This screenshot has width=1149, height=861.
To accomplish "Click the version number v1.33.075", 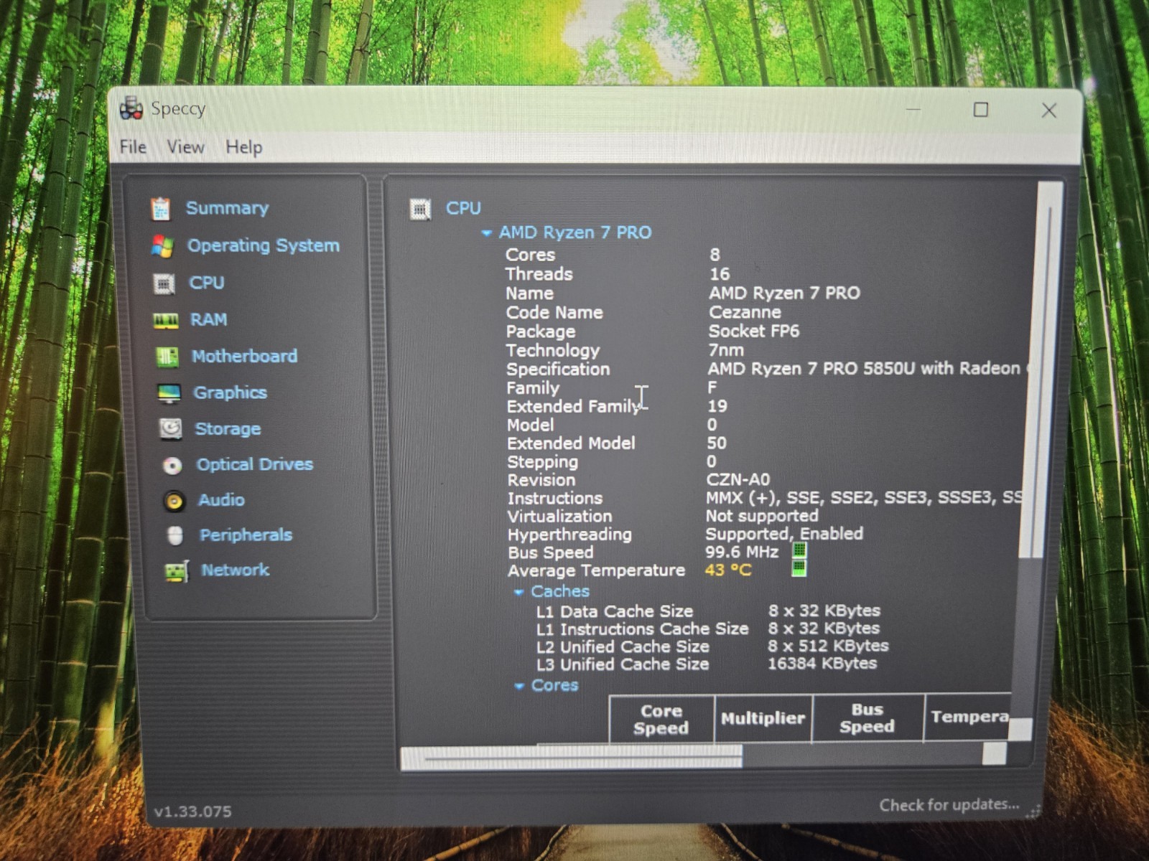I will (x=192, y=811).
